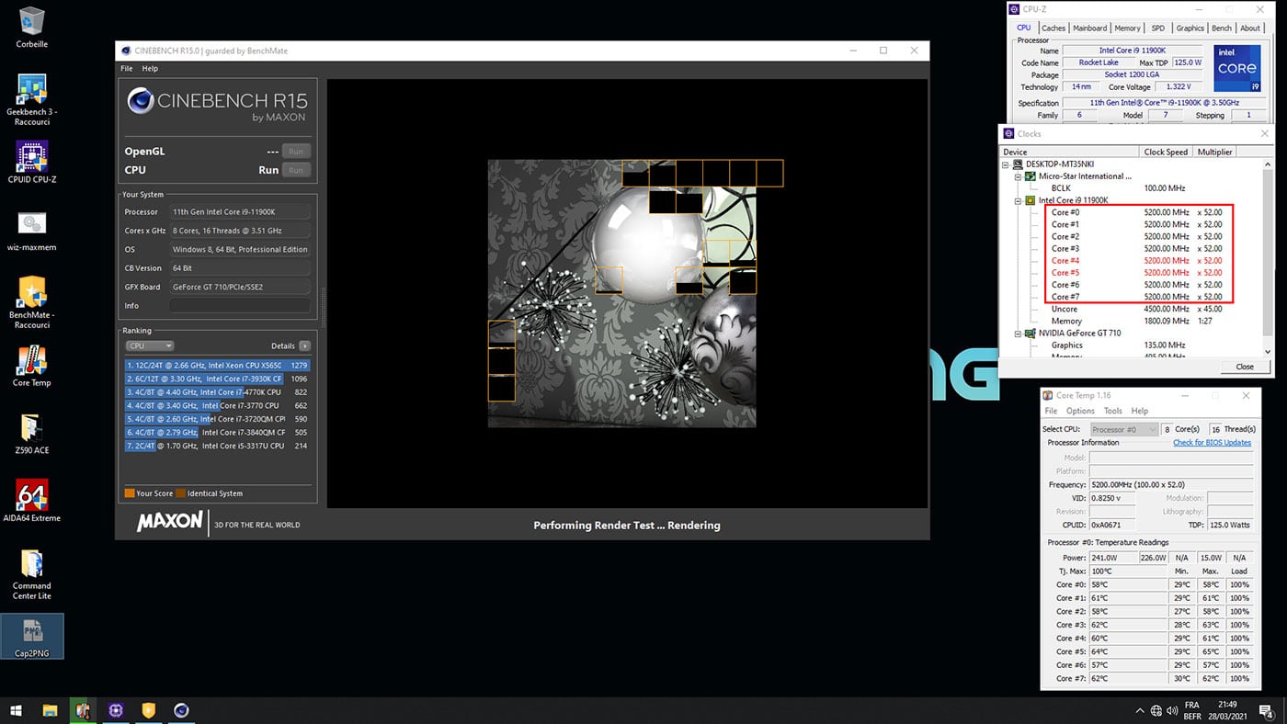The height and width of the screenshot is (724, 1287).
Task: Open the notification center in the taskbar
Action: coord(1265,710)
